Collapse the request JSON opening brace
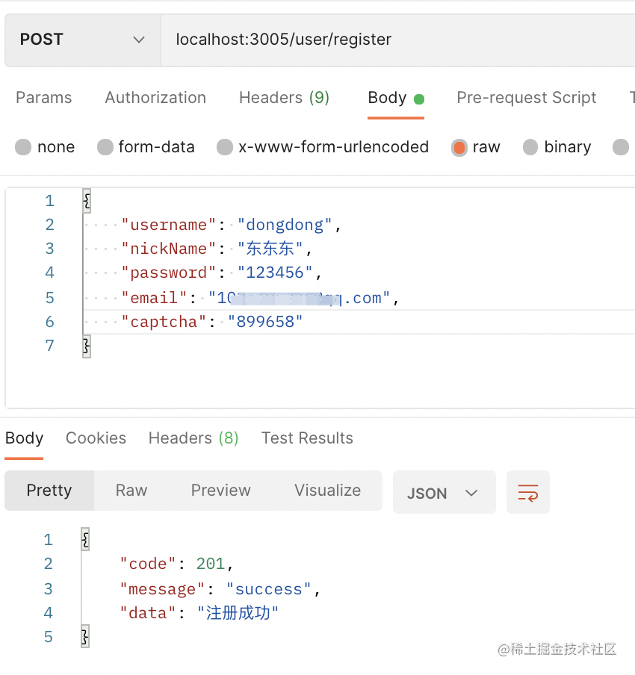The width and height of the screenshot is (635, 675). (x=87, y=200)
